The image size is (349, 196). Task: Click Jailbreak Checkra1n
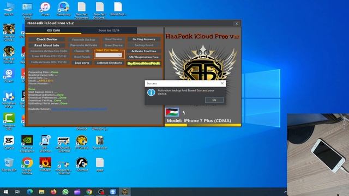[109, 63]
